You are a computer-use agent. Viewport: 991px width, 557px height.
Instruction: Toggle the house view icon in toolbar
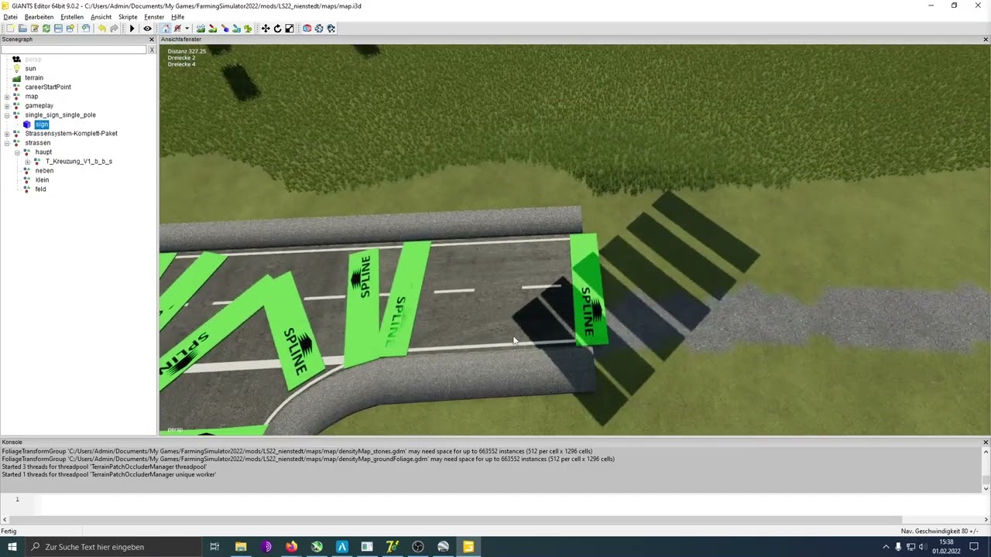point(166,29)
